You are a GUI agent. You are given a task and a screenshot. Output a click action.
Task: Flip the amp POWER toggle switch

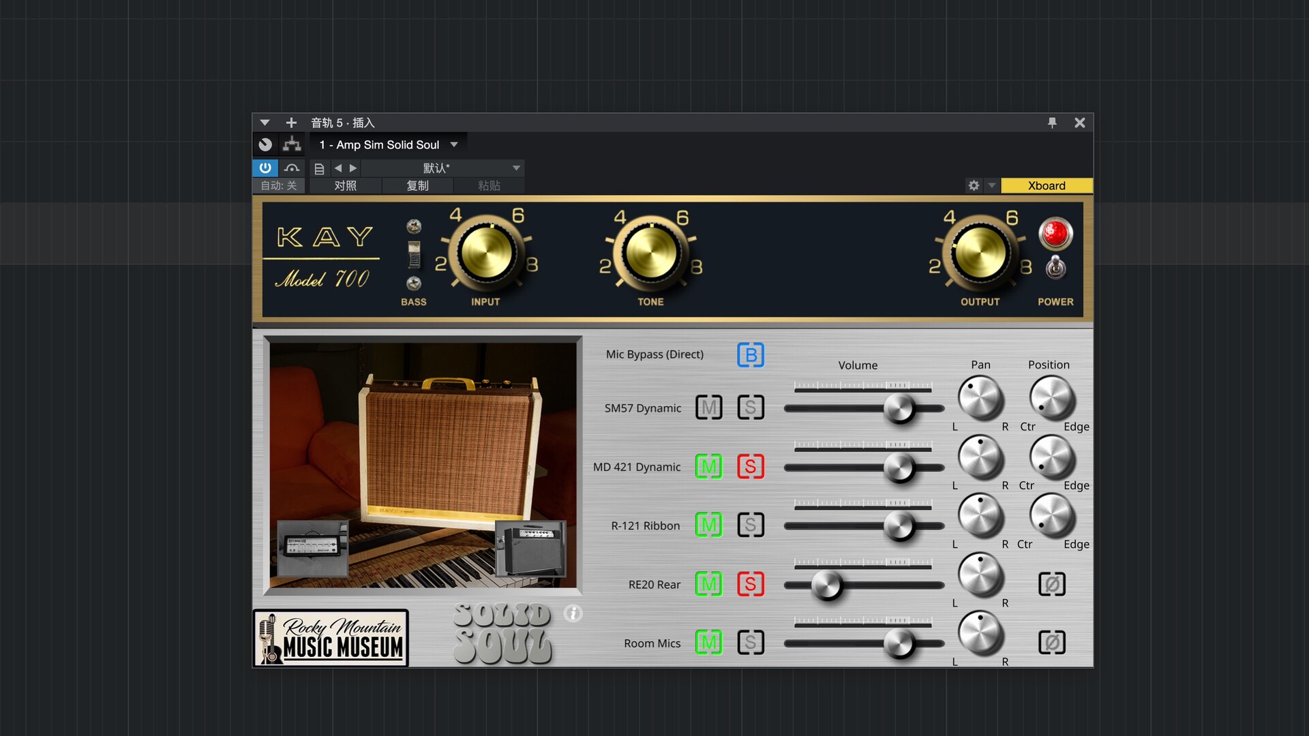pyautogui.click(x=1055, y=267)
